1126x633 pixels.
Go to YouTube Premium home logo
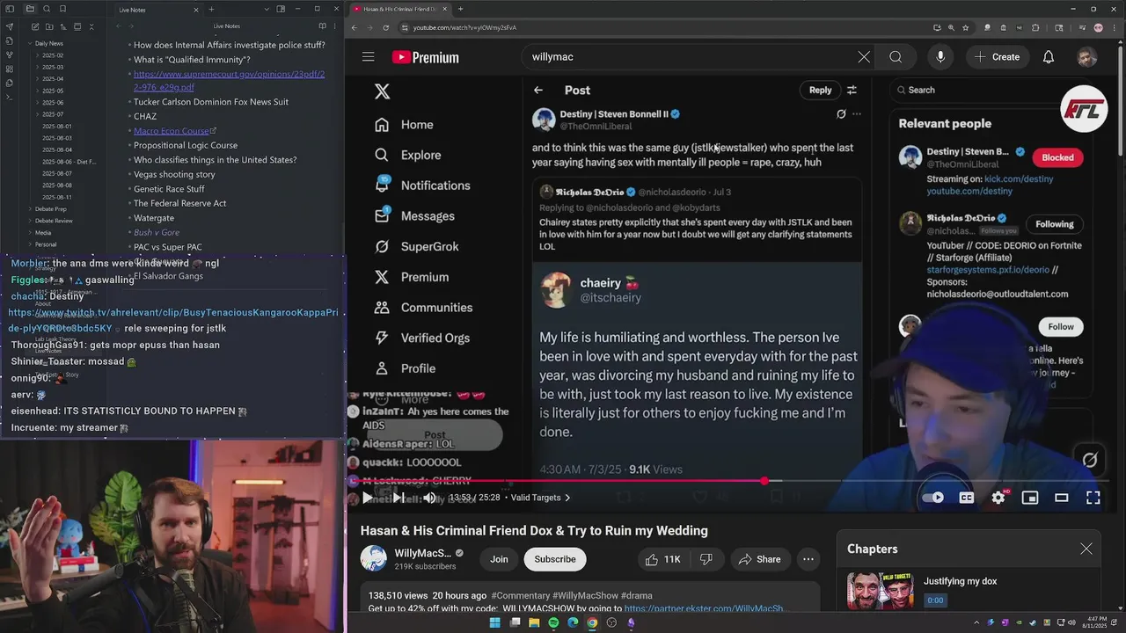point(426,57)
